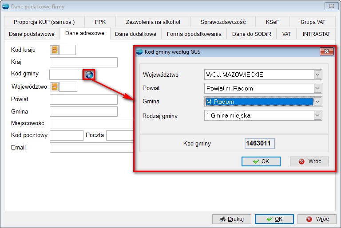Screen dimensions: 341x228
Task: Expand the Powiat dropdown list
Action: [317, 88]
